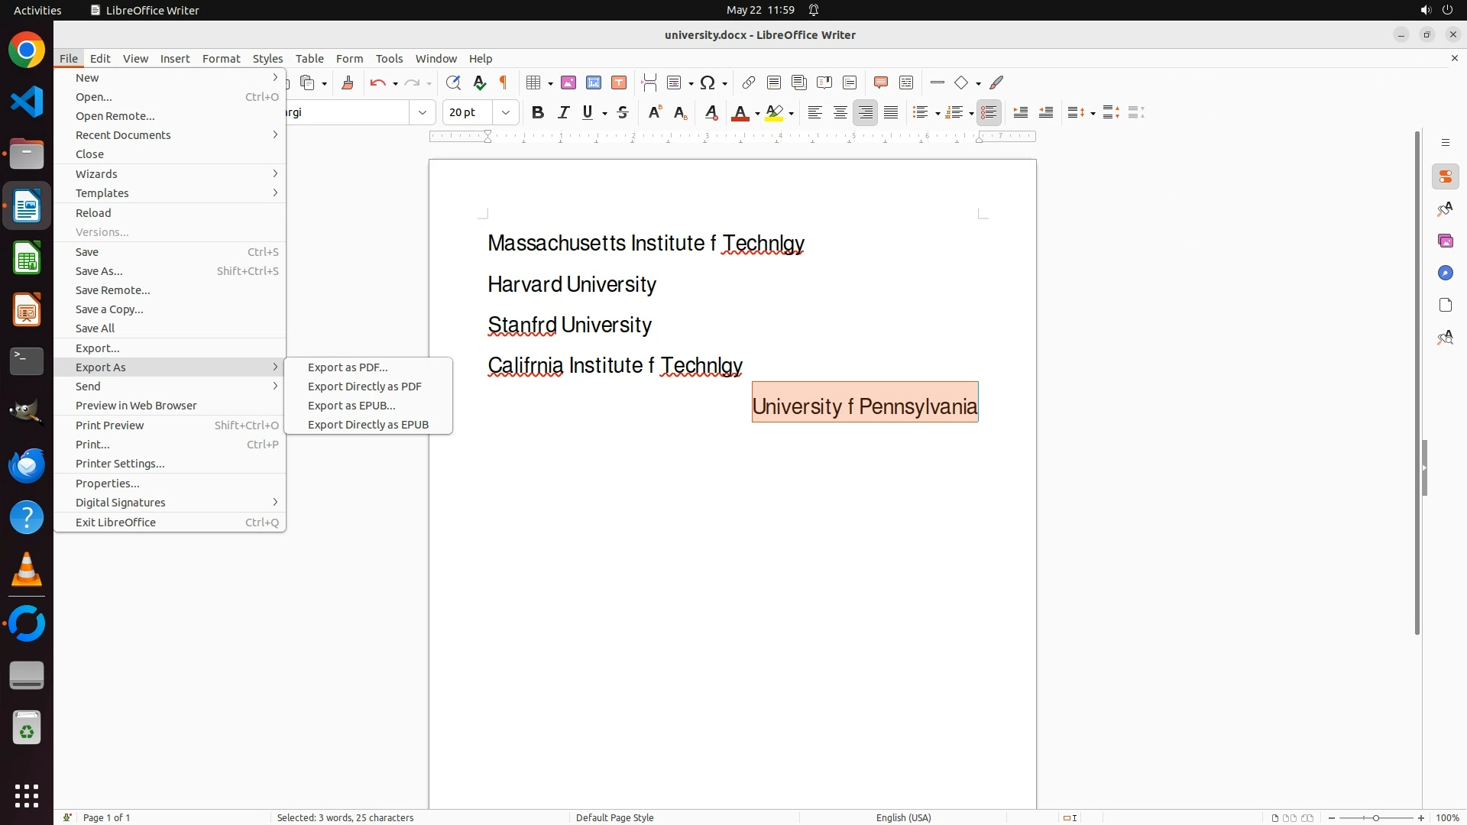
Task: Click Save As... in File menu
Action: tap(99, 271)
